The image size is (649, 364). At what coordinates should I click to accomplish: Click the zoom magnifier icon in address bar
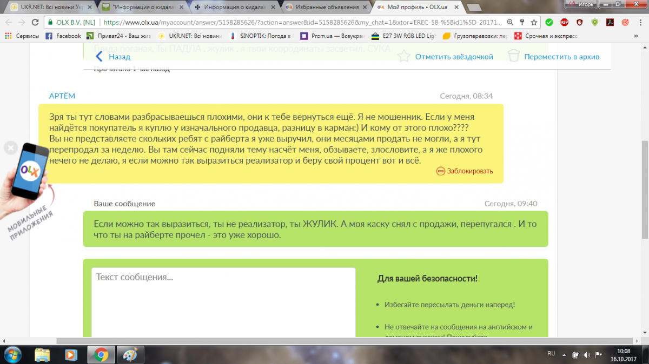(x=510, y=23)
